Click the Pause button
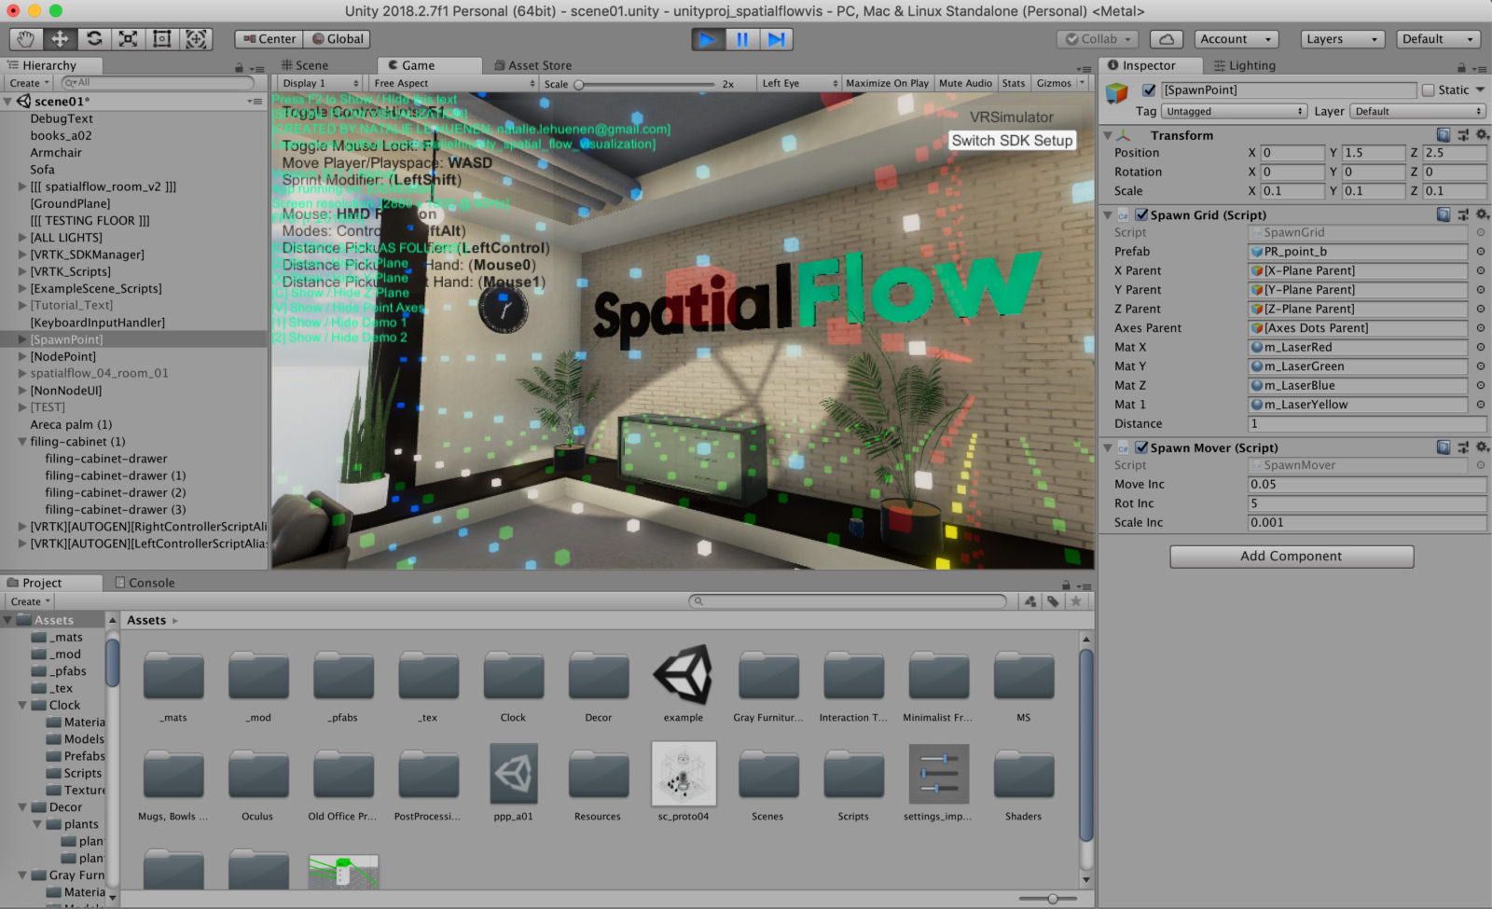The height and width of the screenshot is (909, 1492). [742, 39]
